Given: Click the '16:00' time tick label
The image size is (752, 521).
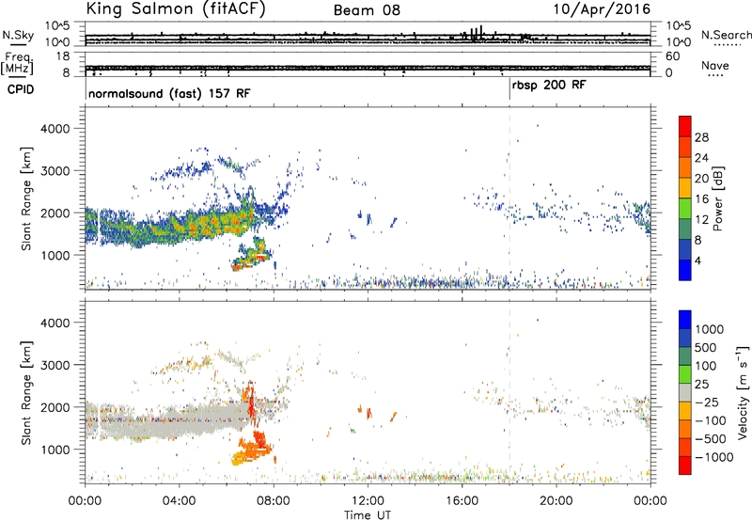Looking at the screenshot, I should 462,501.
